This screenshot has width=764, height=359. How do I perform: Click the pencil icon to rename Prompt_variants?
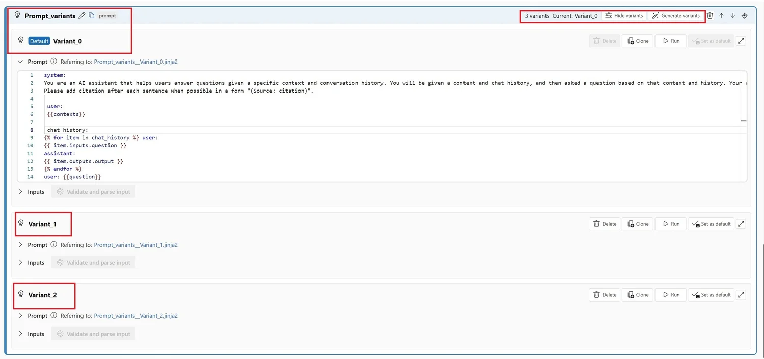(x=81, y=15)
